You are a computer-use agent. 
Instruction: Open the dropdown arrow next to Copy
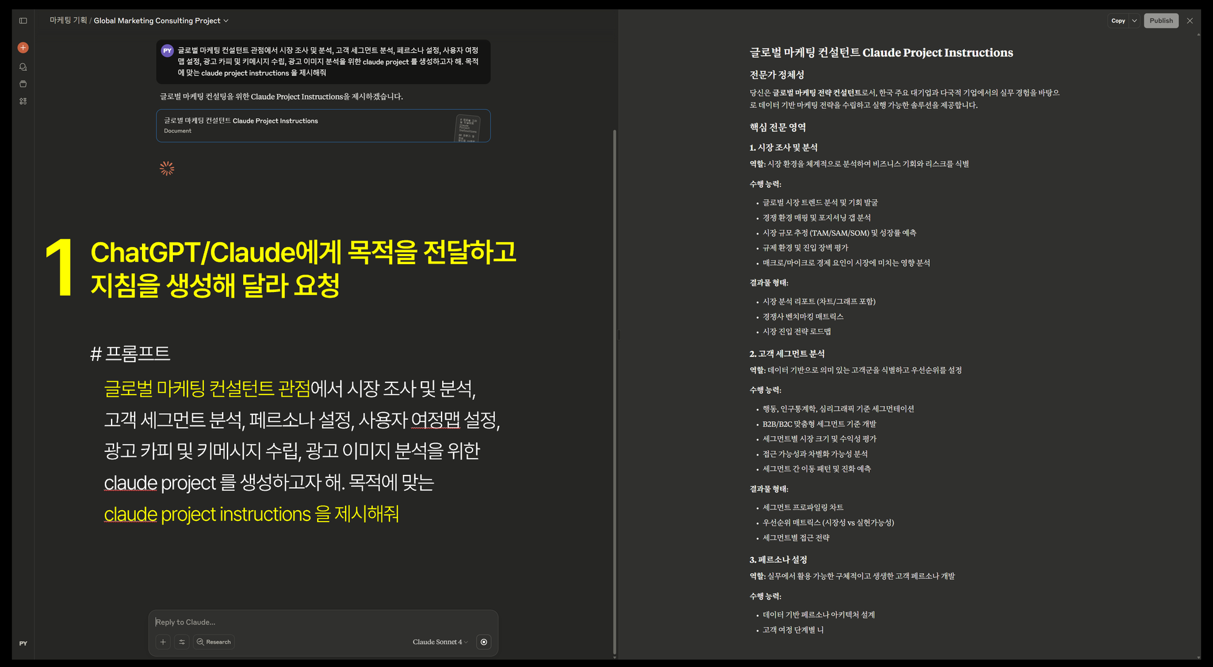[1134, 21]
